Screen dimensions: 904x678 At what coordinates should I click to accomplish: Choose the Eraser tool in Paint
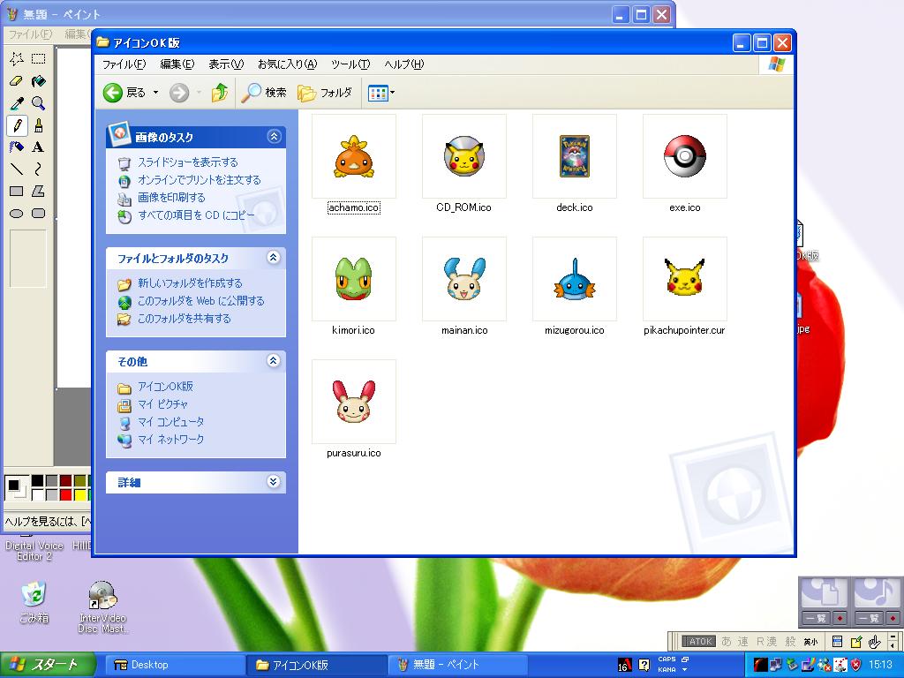pos(17,81)
